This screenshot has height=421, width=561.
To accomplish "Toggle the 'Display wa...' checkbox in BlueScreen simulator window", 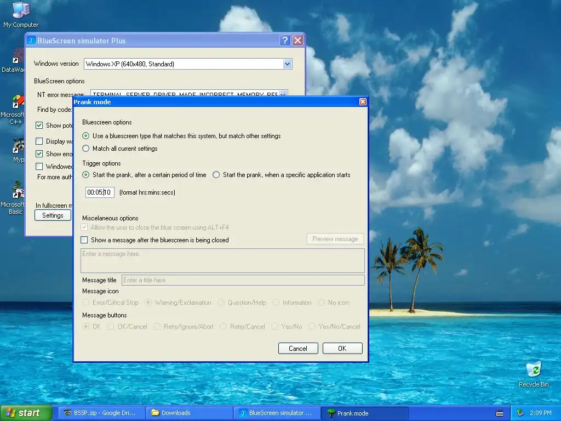I will [39, 141].
